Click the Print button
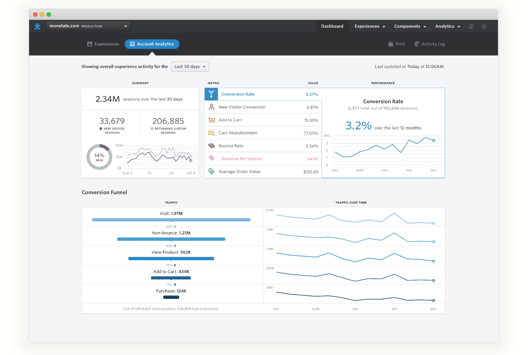532x355 pixels. [x=396, y=44]
